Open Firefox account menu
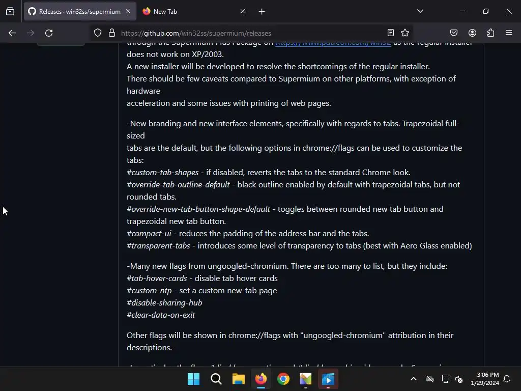The height and width of the screenshot is (391, 521). [x=472, y=33]
